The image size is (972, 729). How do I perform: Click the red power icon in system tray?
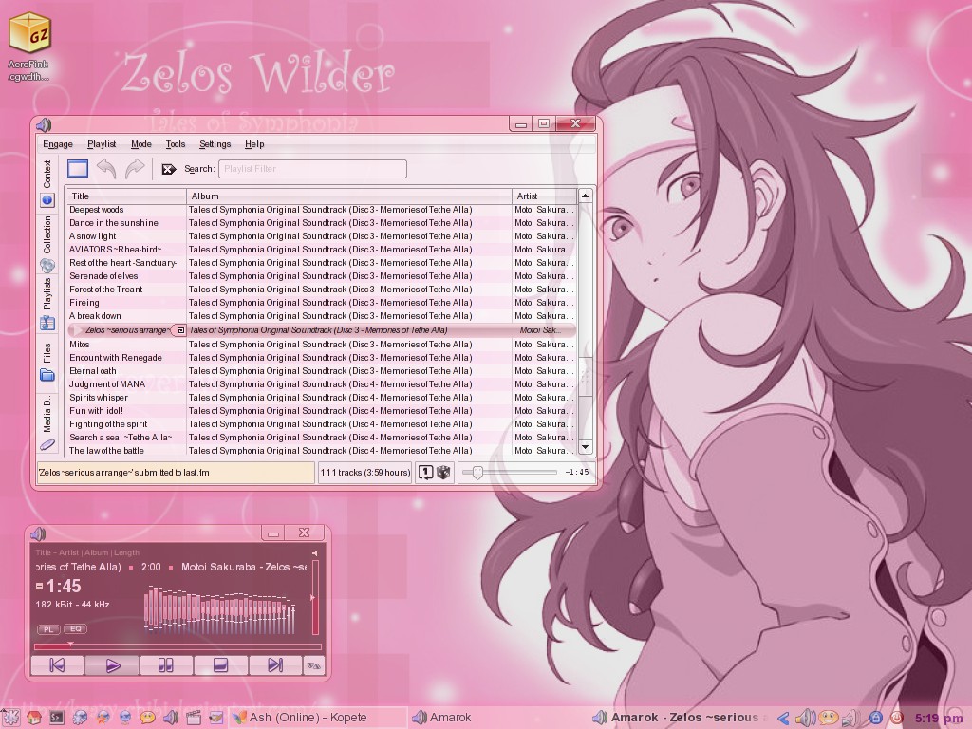[x=896, y=718]
